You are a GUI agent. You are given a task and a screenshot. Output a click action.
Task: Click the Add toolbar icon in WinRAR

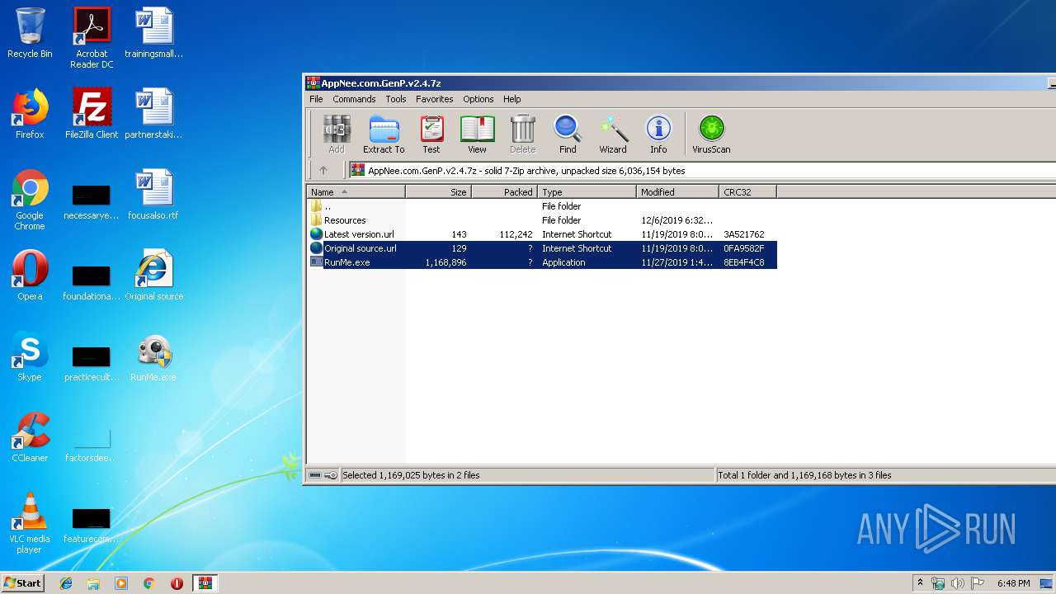[x=337, y=134]
